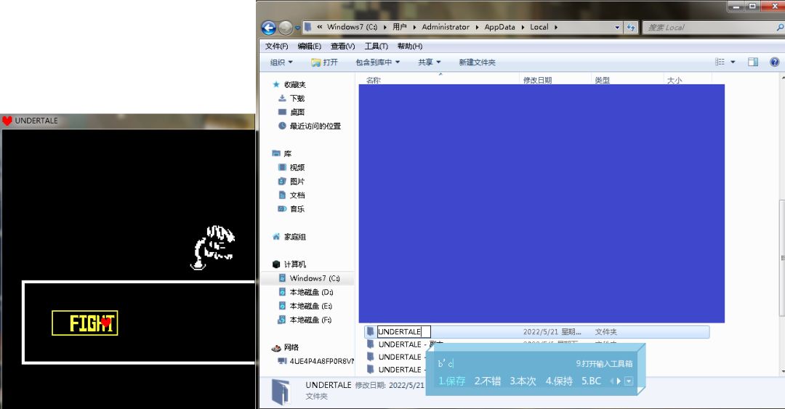Sort by the 名称 column header
785x409 pixels.
pos(374,80)
